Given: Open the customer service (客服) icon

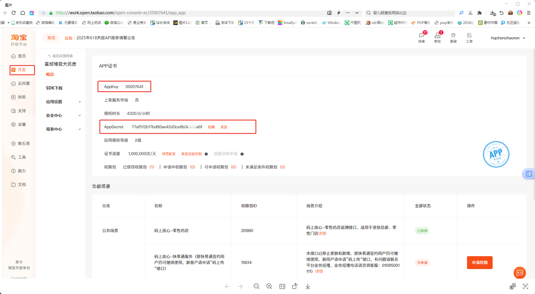Looking at the screenshot, I should click(453, 38).
